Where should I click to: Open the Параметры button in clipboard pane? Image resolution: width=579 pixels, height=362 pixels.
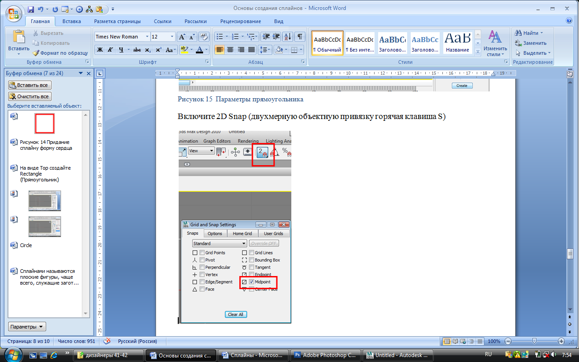point(27,327)
